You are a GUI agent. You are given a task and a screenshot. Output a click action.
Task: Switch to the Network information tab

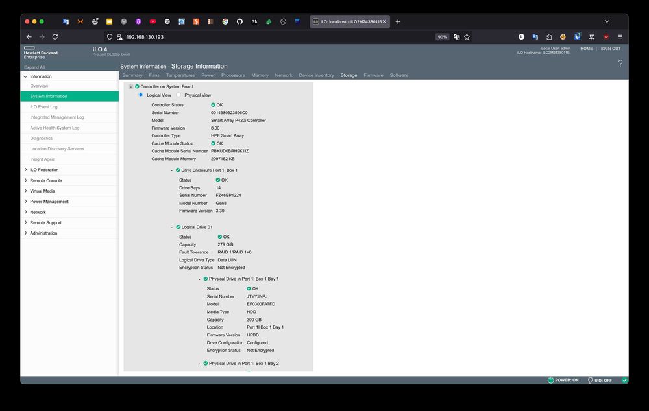pos(284,75)
